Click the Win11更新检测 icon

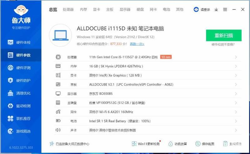pos(134,144)
